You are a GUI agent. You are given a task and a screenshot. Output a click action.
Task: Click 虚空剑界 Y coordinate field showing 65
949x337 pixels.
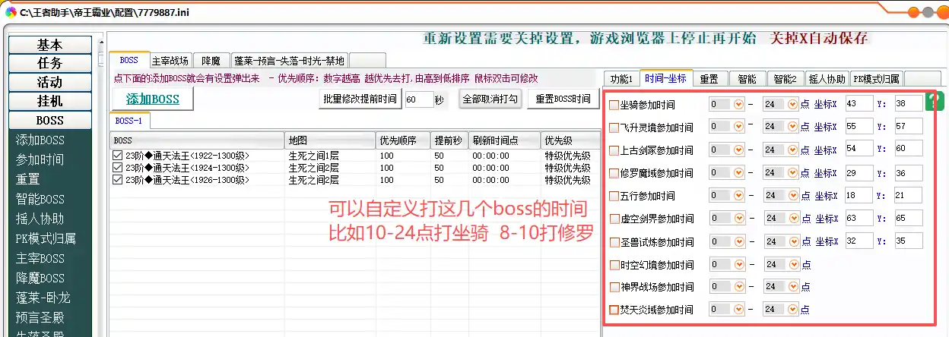[x=909, y=219]
